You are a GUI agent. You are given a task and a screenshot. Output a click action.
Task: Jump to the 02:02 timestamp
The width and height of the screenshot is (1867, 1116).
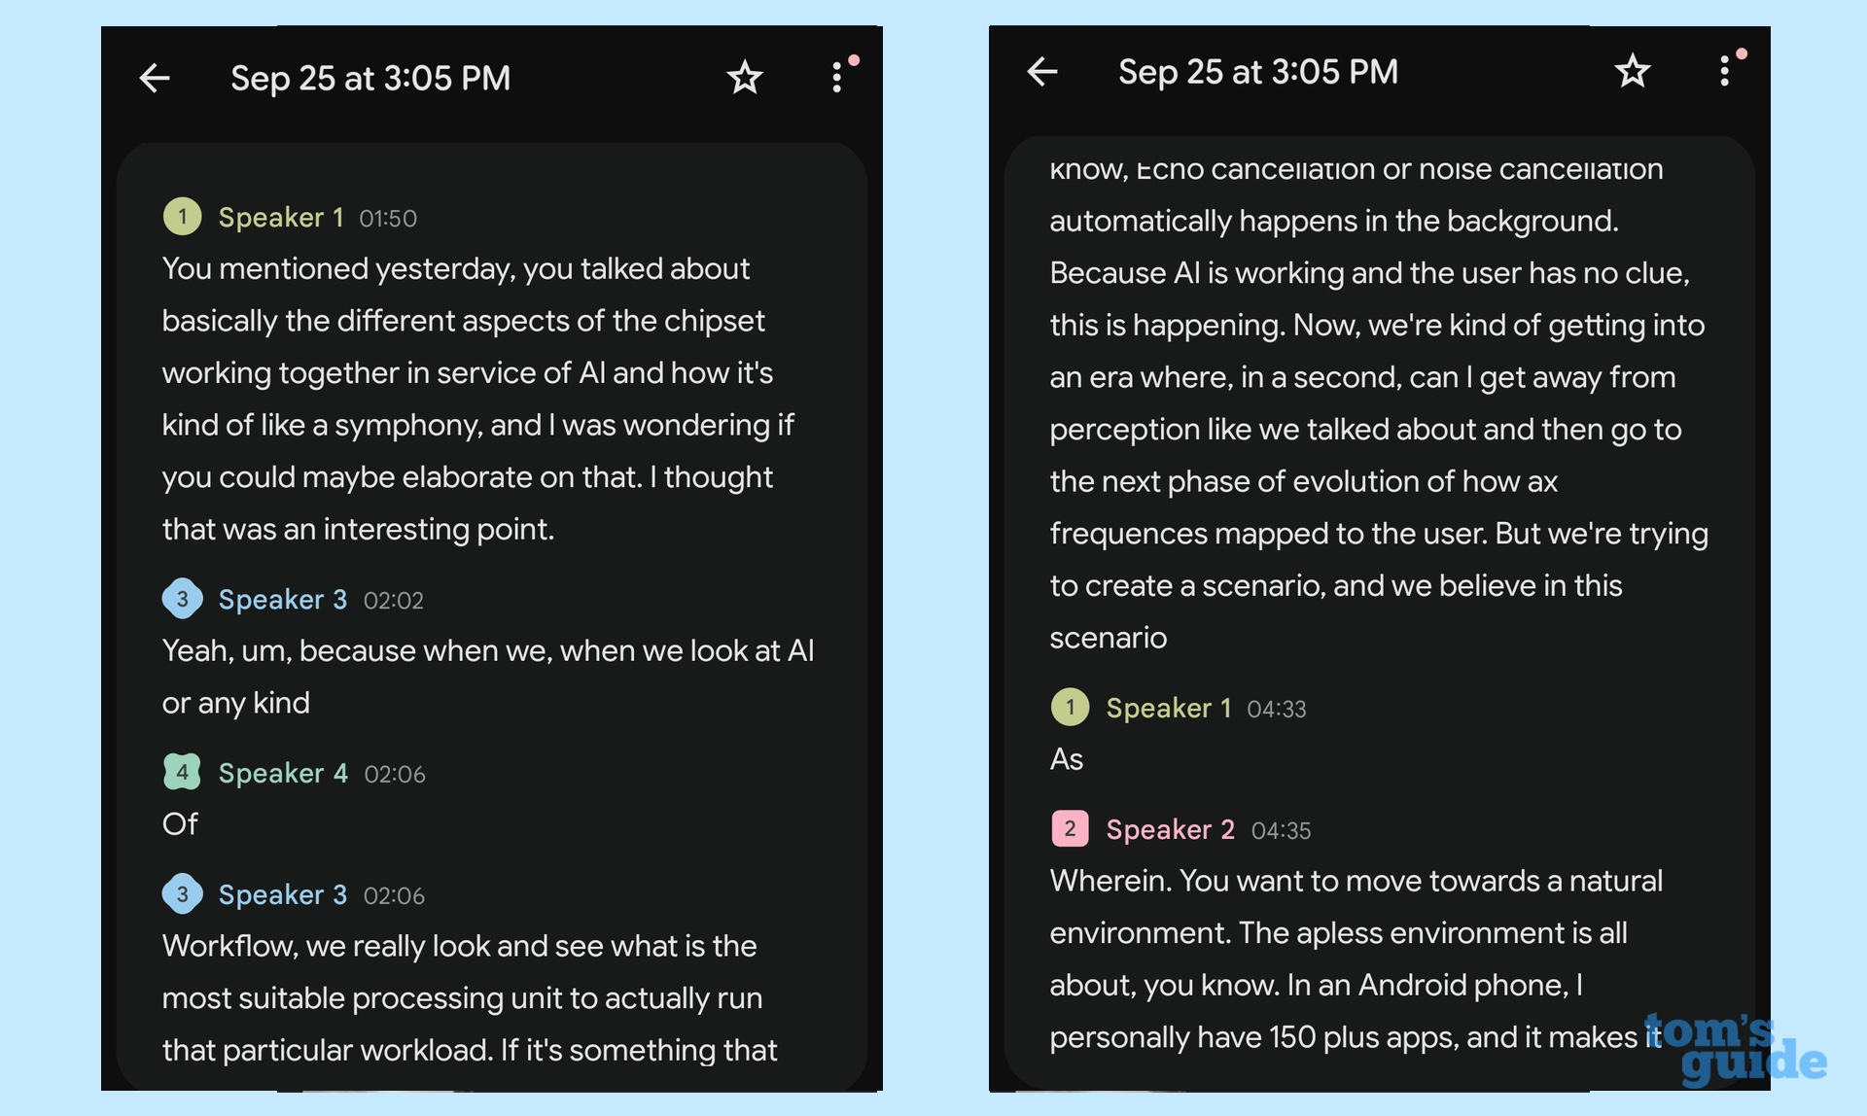(x=393, y=601)
